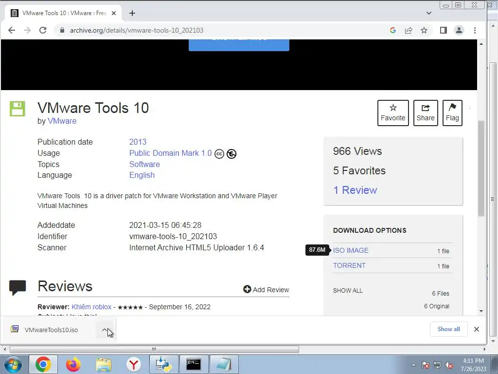Open the Chrome profile avatar
Image resolution: width=498 pixels, height=374 pixels.
[459, 30]
